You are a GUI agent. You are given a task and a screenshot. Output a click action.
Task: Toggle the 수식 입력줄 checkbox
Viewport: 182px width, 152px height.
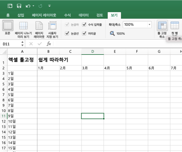84,24
